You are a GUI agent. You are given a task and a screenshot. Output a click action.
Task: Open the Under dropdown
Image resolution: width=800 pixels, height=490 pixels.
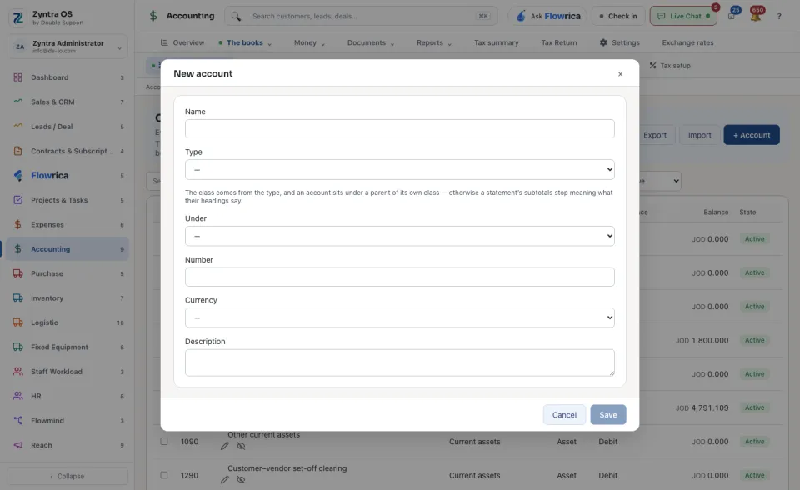tap(399, 236)
